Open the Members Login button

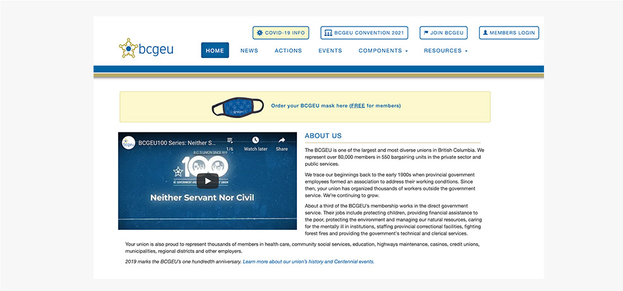[509, 33]
